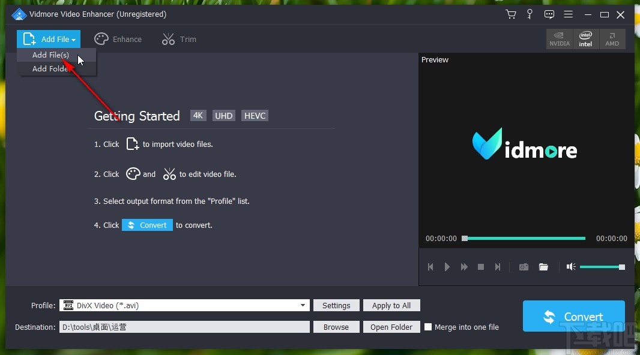Click the Trim scissors button

[179, 39]
